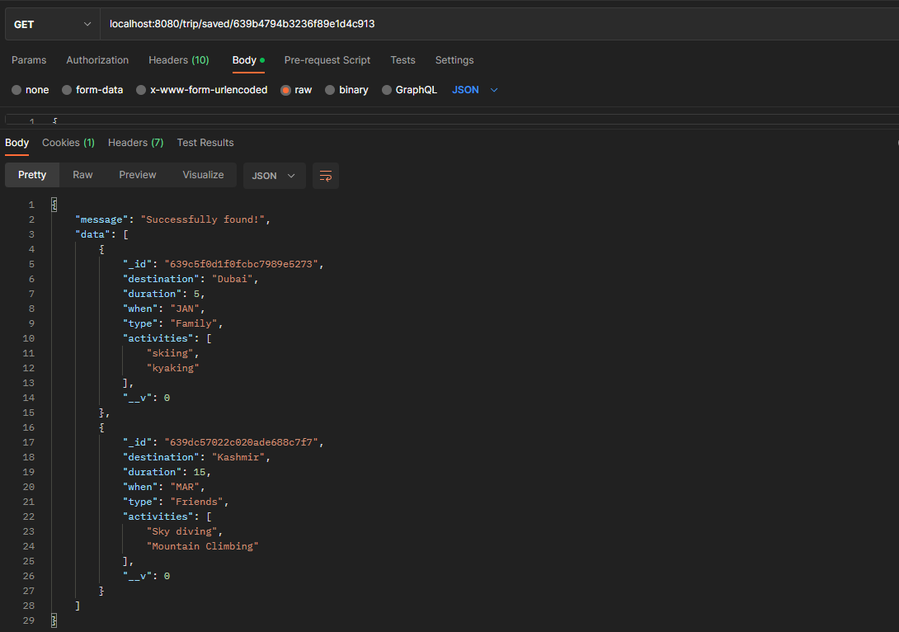Click line number 29 in response gutter
Viewport: 899px width, 632px height.
(29, 620)
